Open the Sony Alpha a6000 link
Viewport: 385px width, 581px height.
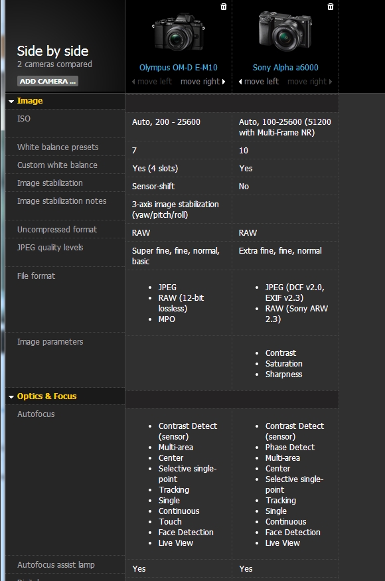tap(285, 68)
